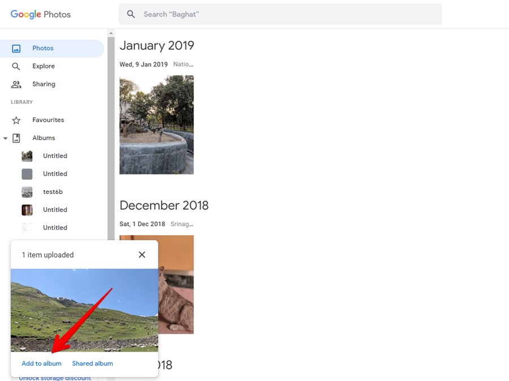Screen dimensions: 509x381
Task: Click the Shared album link
Action: (92, 363)
